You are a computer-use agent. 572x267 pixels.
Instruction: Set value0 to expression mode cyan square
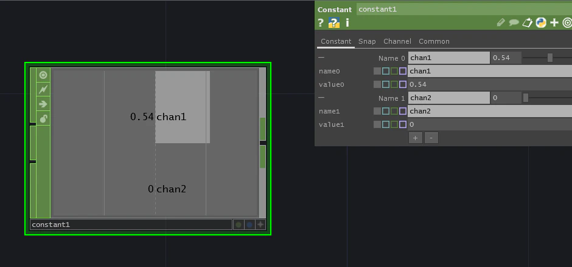click(x=386, y=84)
